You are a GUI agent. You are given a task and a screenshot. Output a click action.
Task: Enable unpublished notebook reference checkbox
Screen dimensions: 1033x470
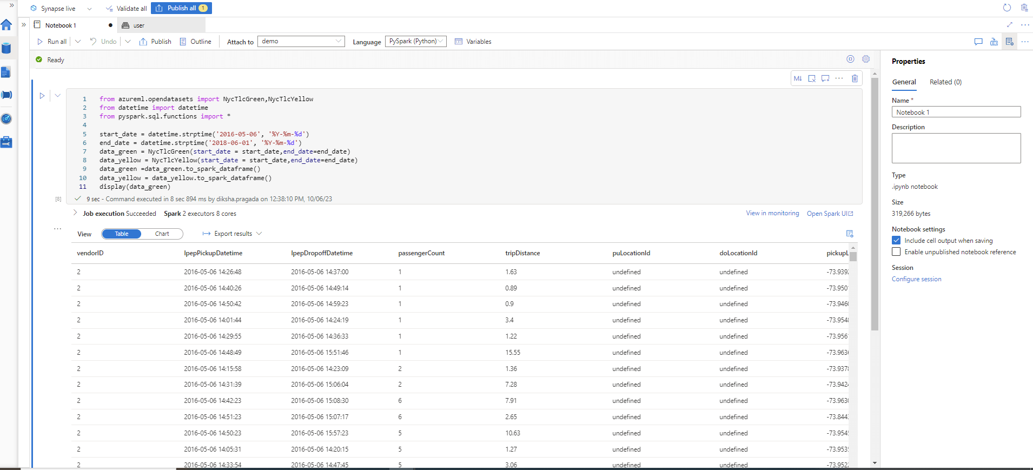(896, 252)
